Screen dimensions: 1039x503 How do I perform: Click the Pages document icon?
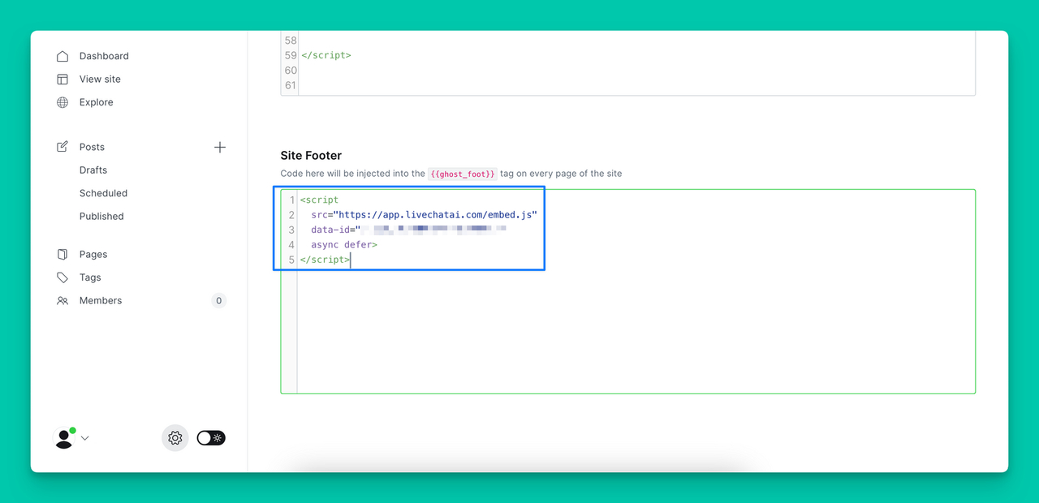(x=63, y=254)
